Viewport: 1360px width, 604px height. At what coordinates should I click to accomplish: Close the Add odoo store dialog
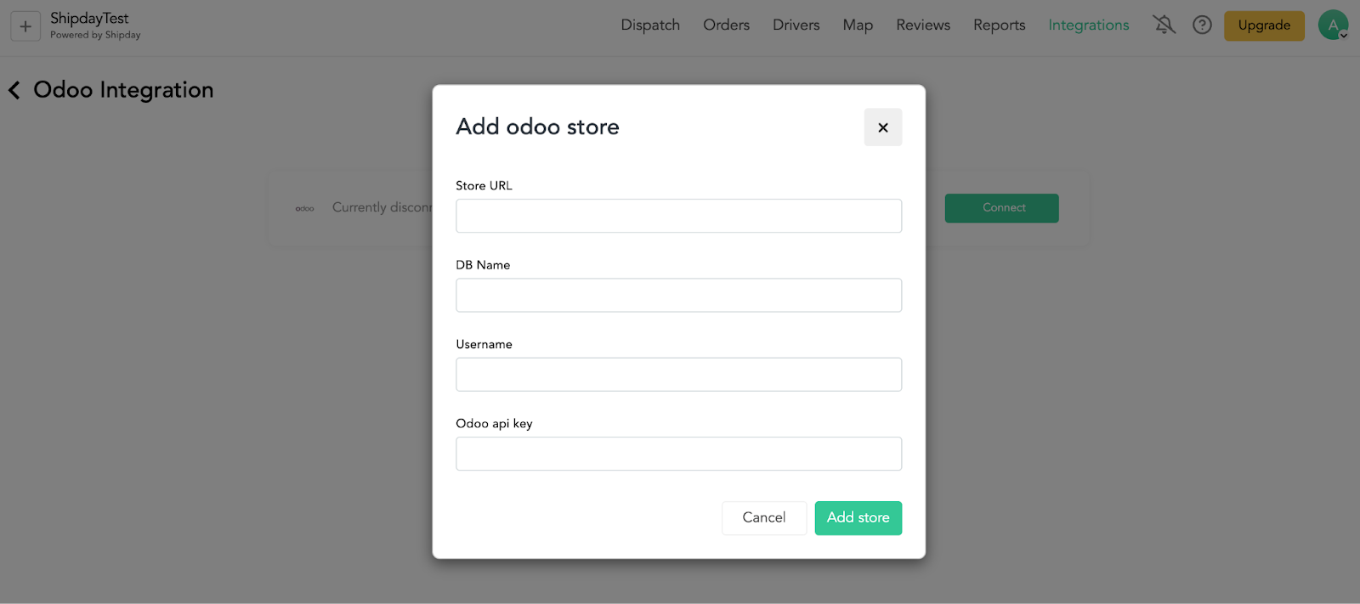point(883,127)
